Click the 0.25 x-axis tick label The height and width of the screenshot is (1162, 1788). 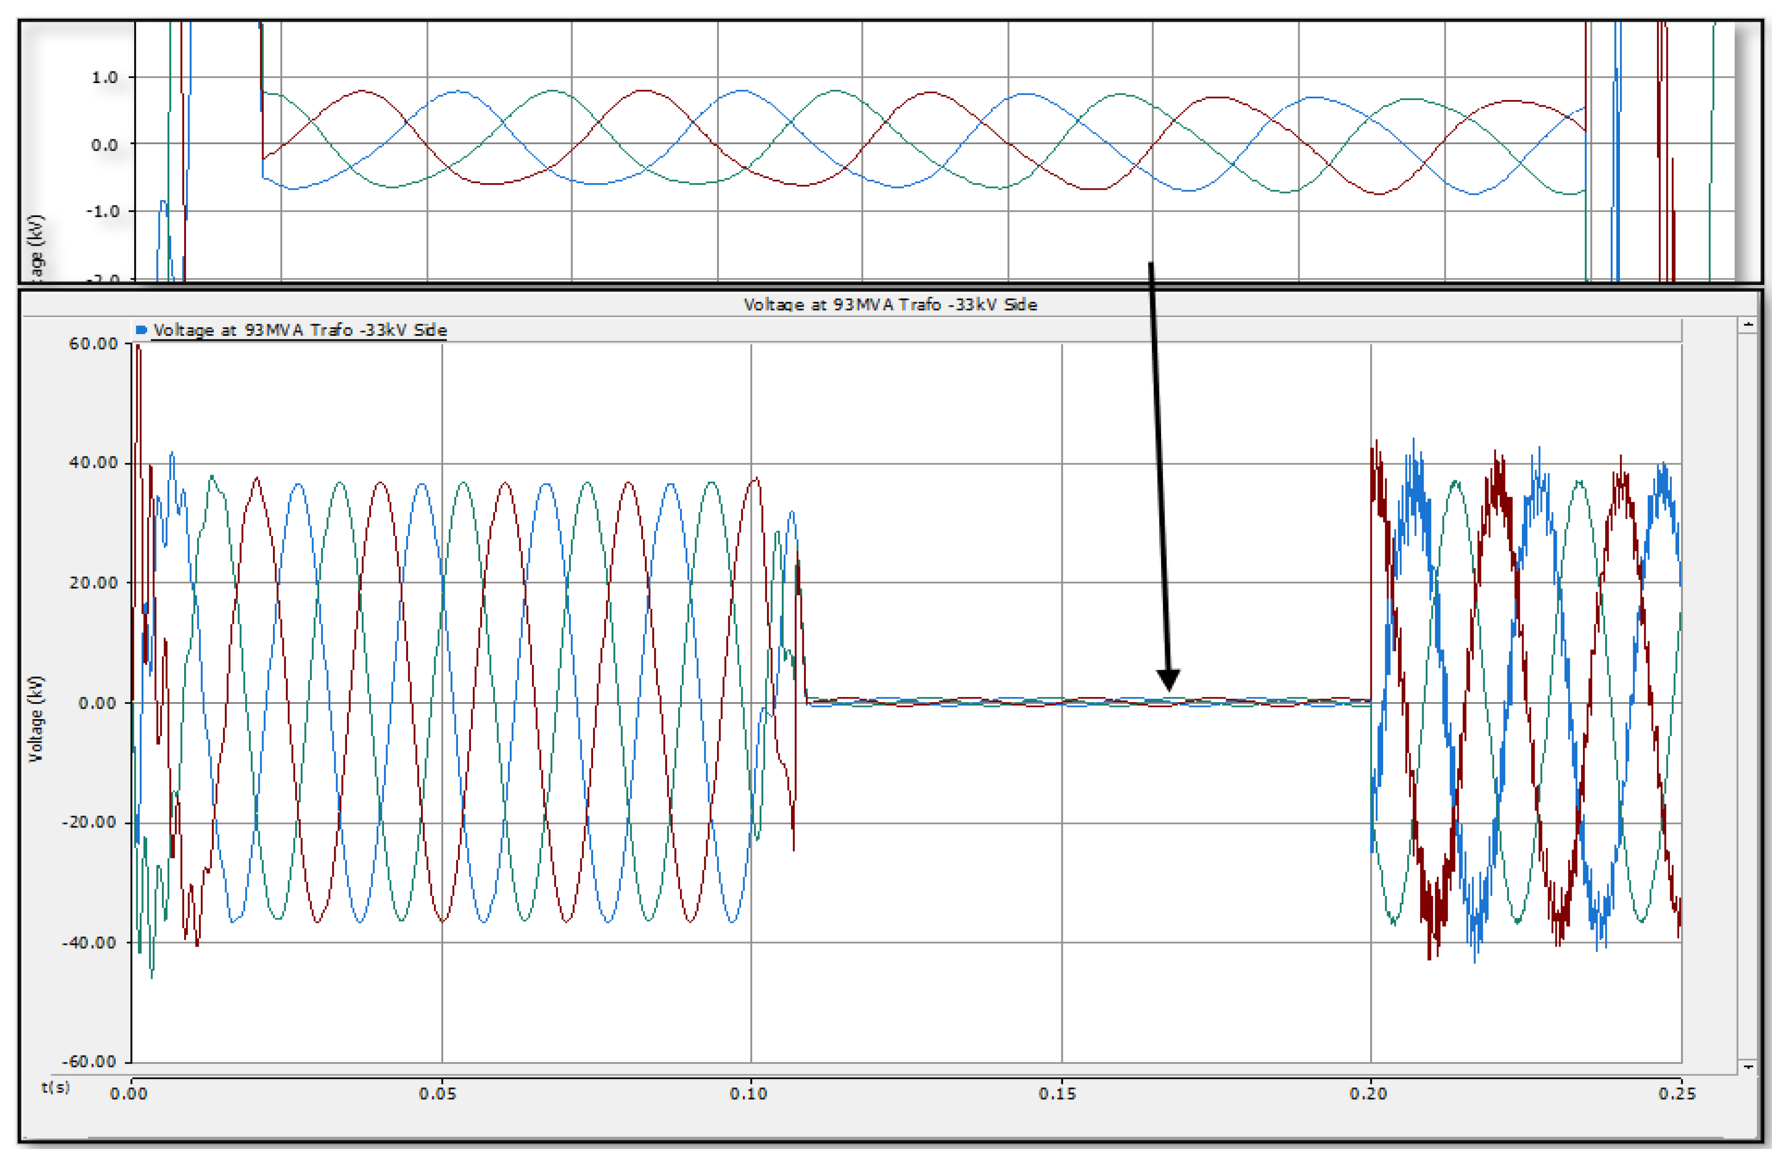pyautogui.click(x=1677, y=1094)
